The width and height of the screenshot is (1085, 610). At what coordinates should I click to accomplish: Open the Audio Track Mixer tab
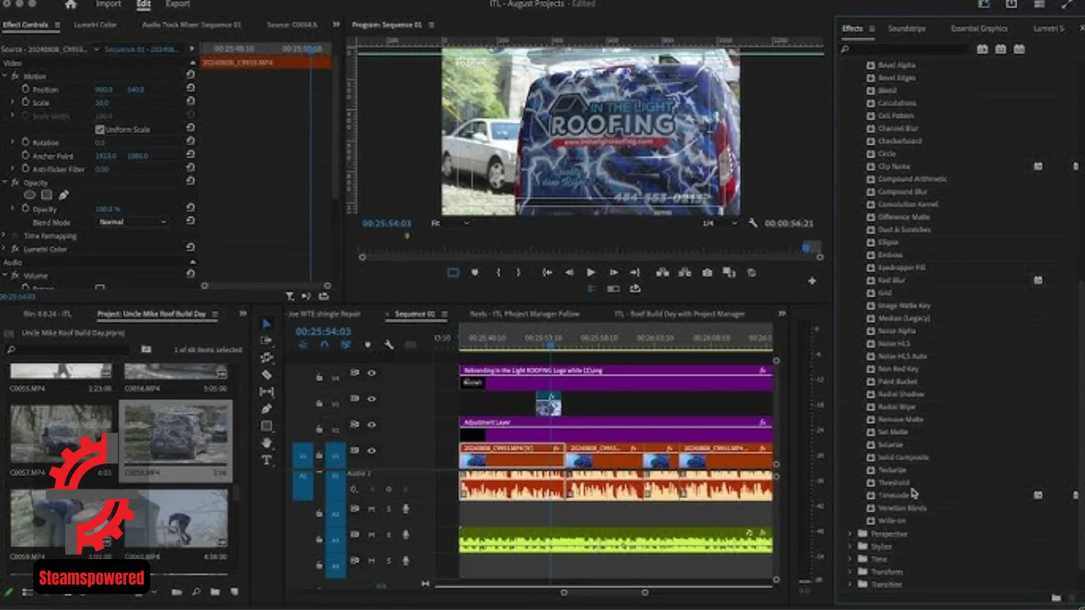click(192, 25)
